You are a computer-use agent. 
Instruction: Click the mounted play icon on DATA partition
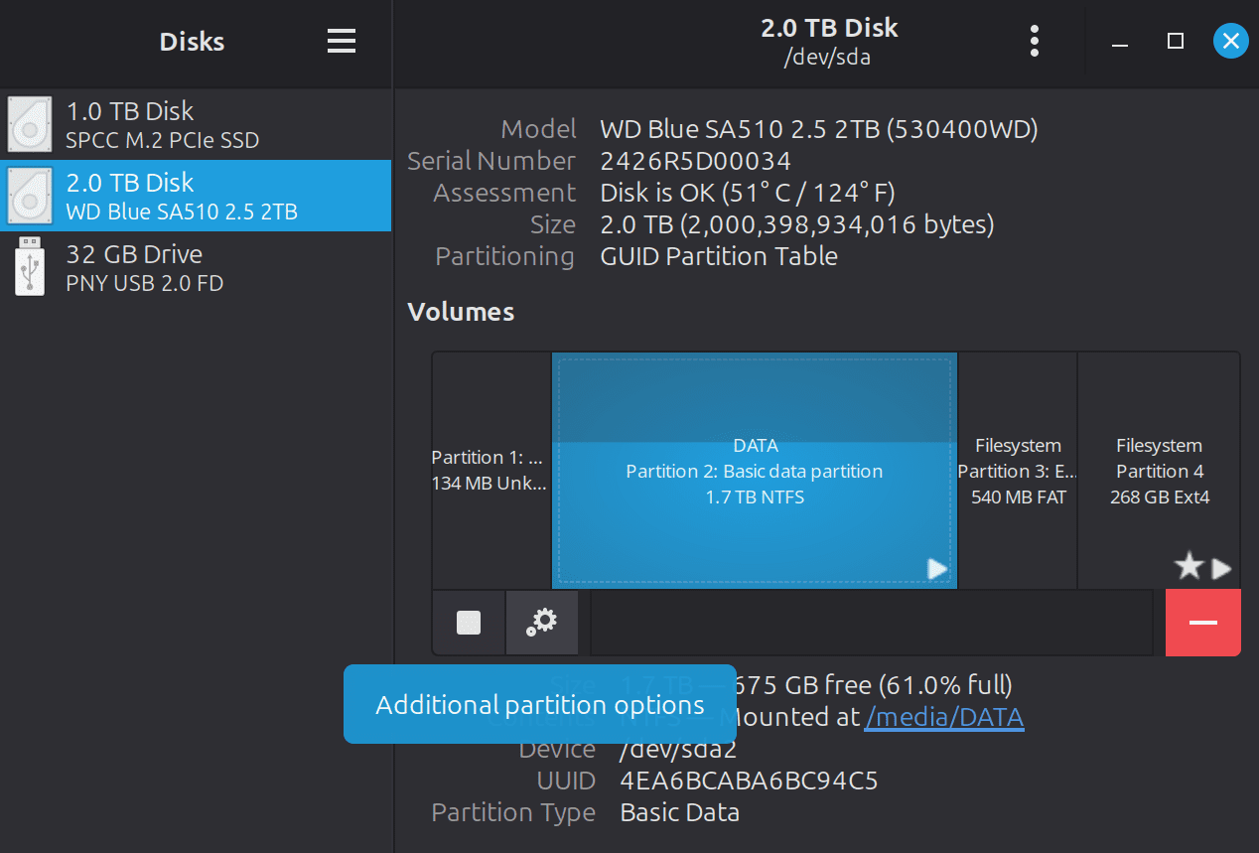[x=937, y=568]
